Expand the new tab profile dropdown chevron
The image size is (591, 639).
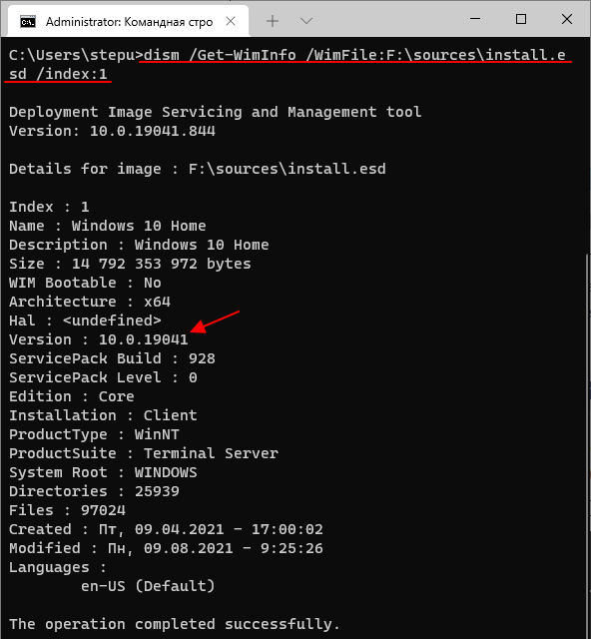pyautogui.click(x=306, y=21)
